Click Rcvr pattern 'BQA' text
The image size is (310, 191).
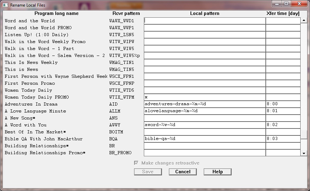point(113,139)
